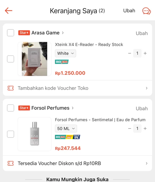
Task: Increase quantity of Xteink X4 E-Reader
Action: click(145, 53)
